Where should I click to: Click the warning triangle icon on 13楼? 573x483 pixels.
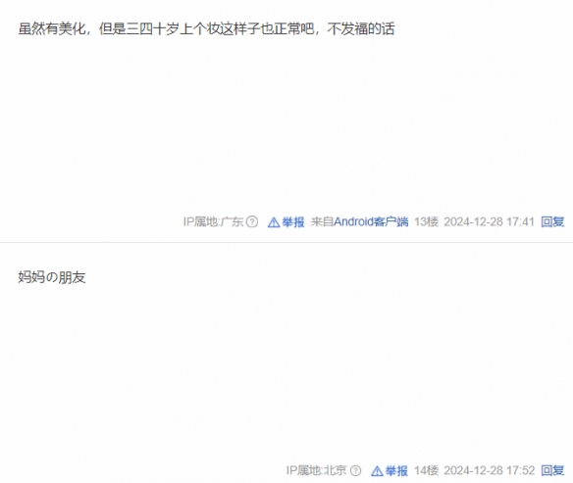274,222
